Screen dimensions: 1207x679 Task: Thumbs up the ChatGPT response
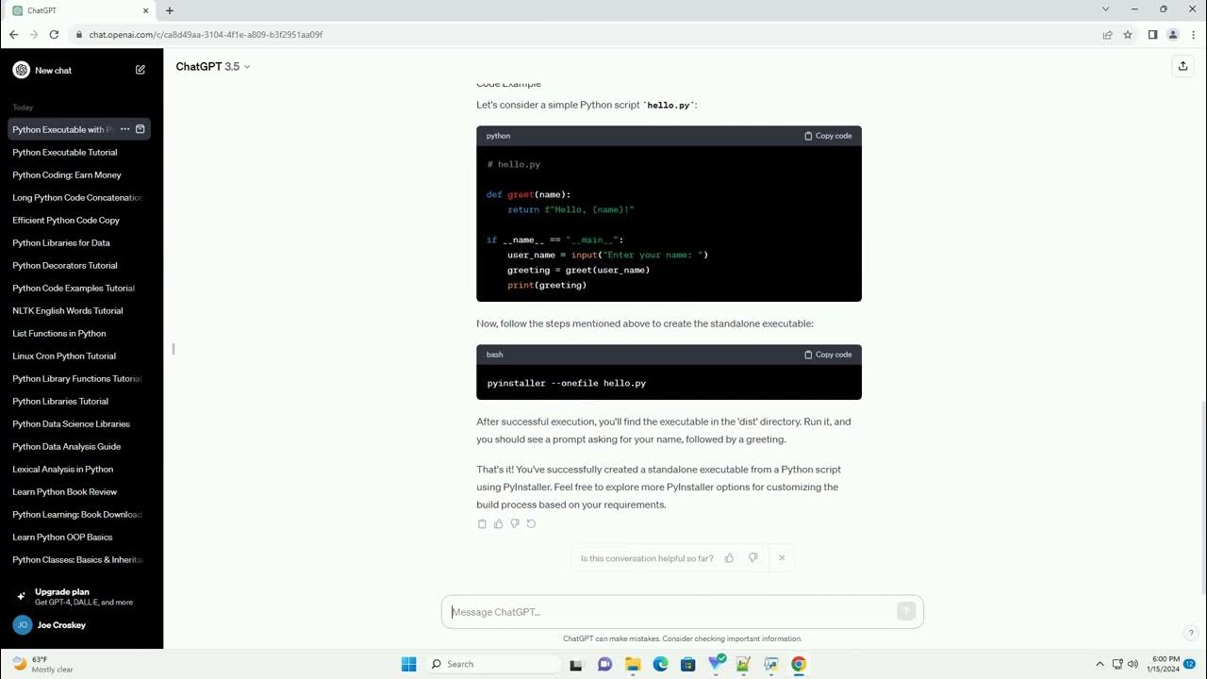click(498, 523)
